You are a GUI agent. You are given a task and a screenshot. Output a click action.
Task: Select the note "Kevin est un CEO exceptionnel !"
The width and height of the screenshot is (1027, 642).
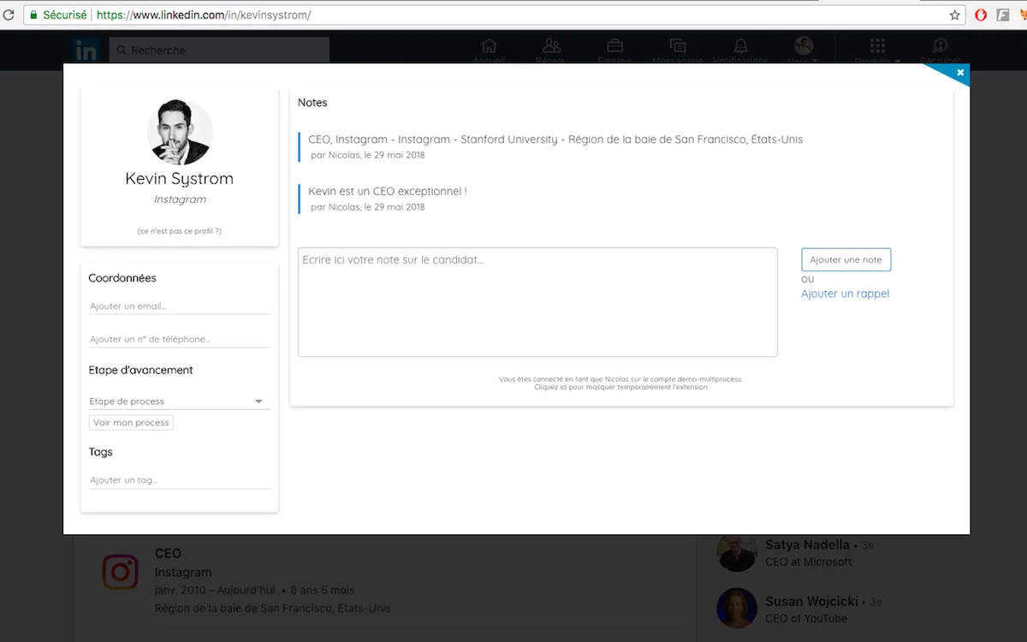pos(388,192)
